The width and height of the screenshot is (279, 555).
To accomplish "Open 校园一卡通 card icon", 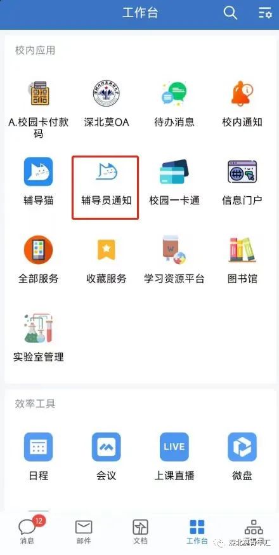I will click(174, 172).
